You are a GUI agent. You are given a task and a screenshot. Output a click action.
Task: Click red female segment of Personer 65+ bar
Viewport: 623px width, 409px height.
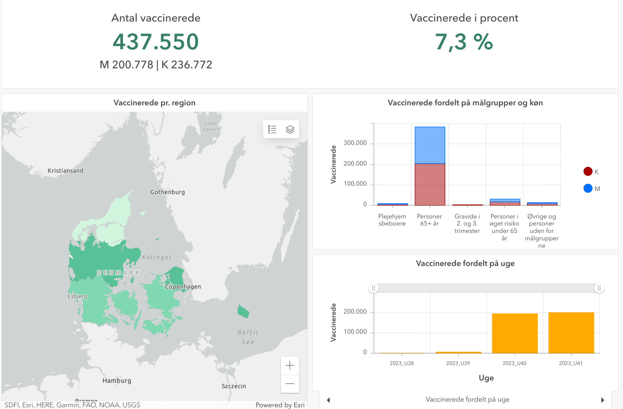430,184
